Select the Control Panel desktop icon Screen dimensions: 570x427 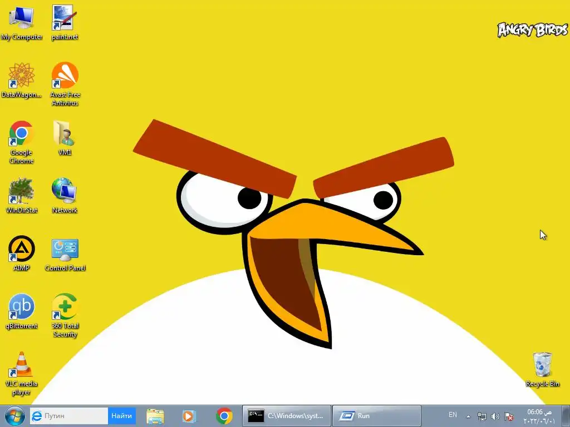65,254
